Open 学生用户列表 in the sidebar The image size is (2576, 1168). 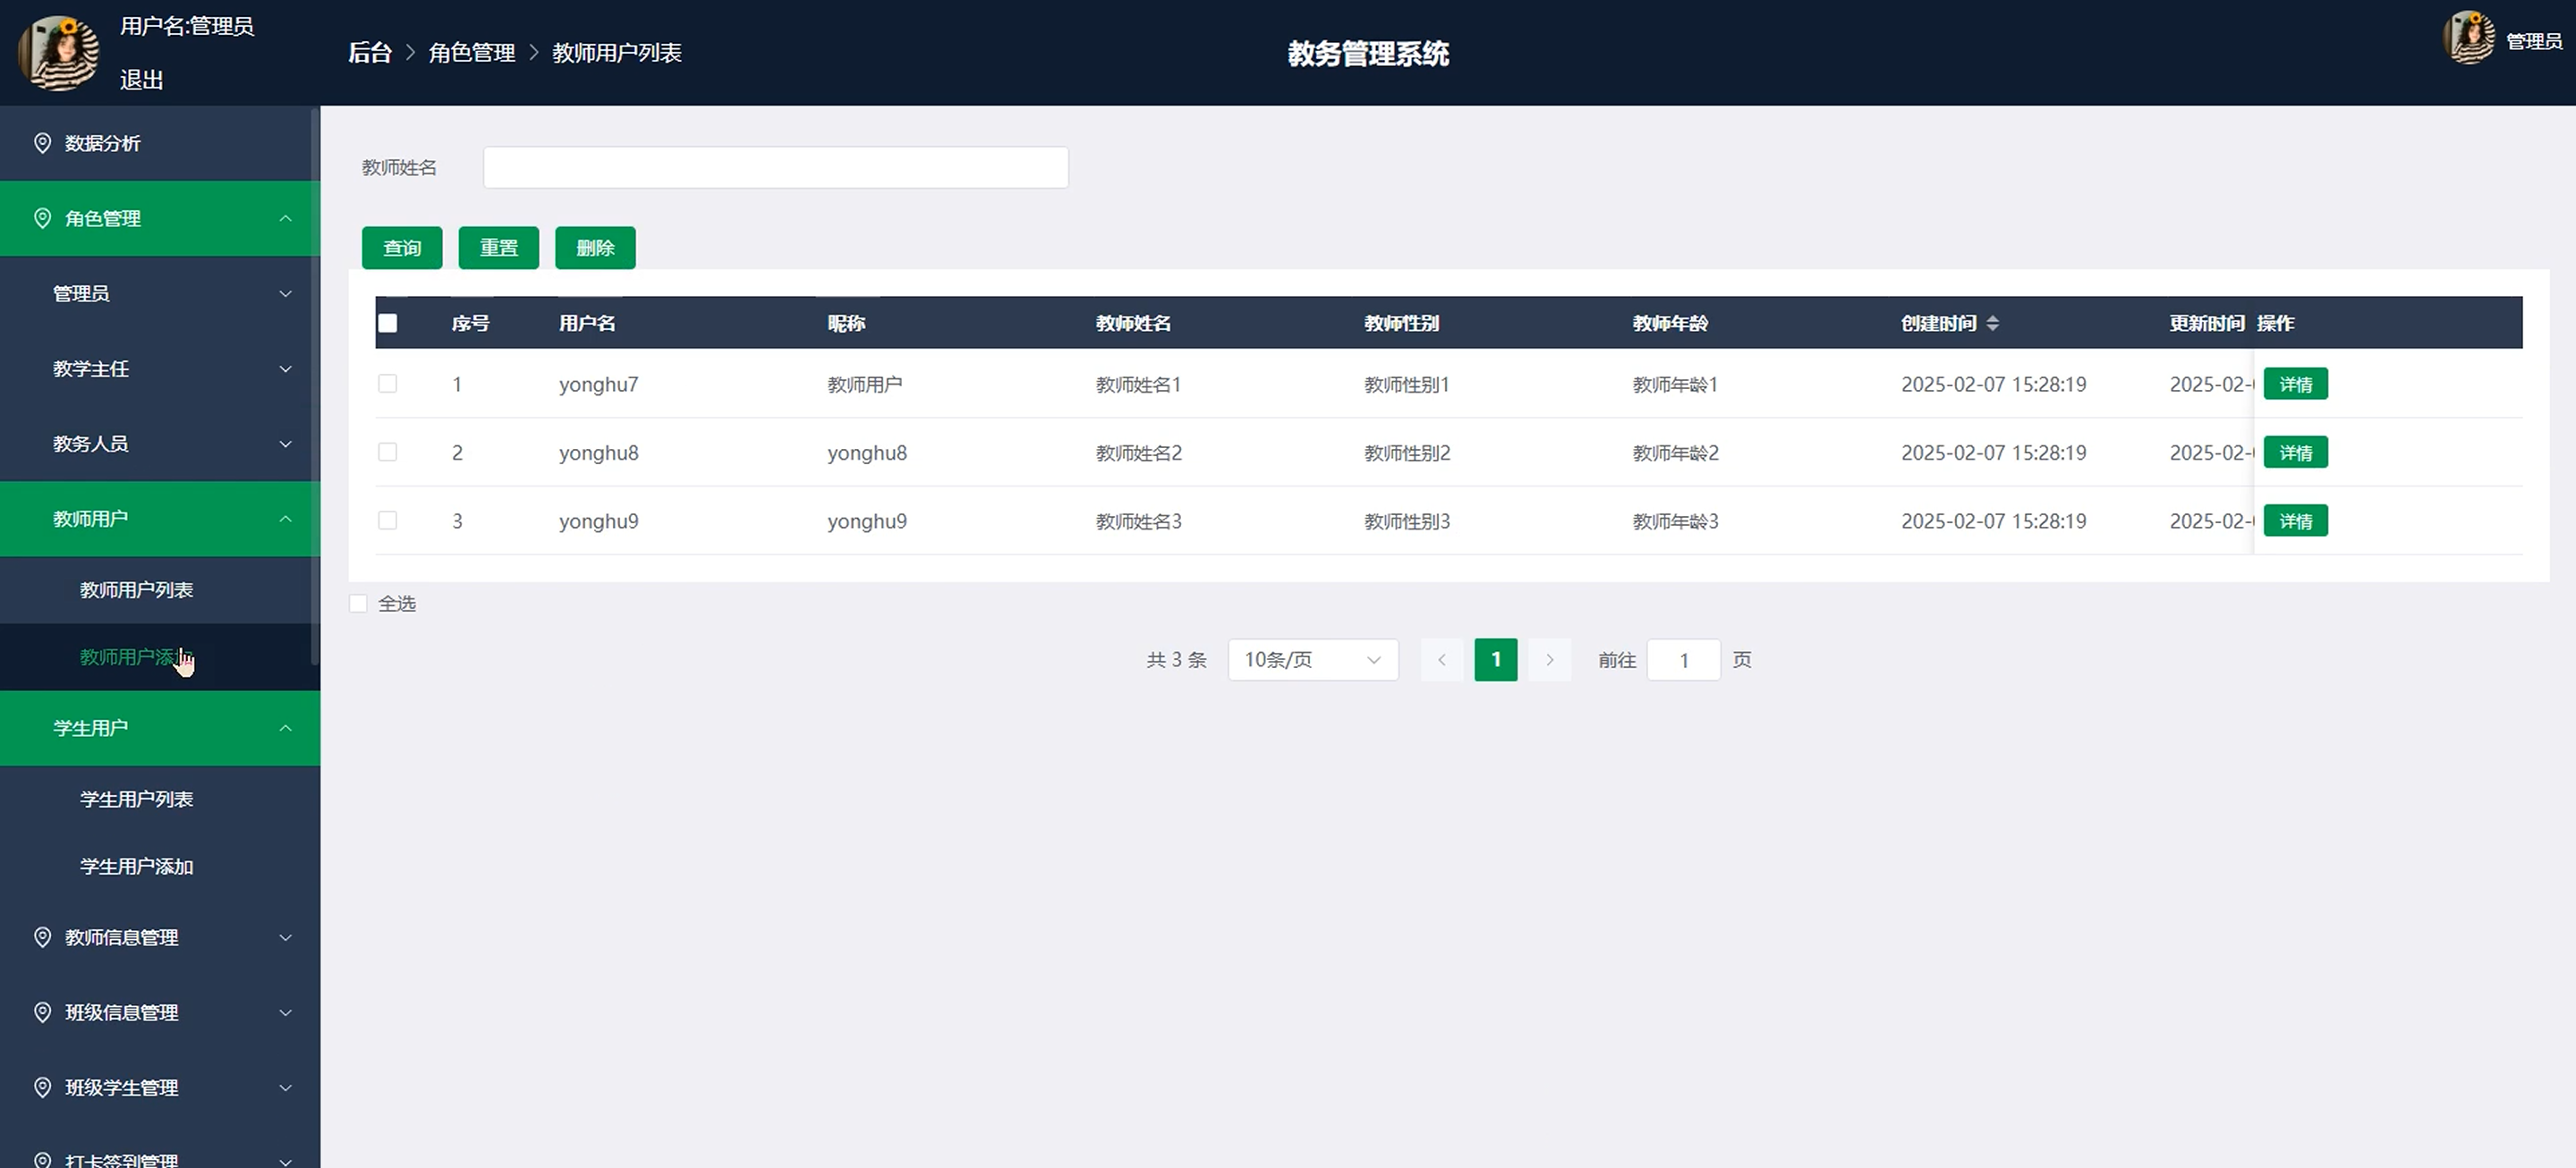pos(137,800)
